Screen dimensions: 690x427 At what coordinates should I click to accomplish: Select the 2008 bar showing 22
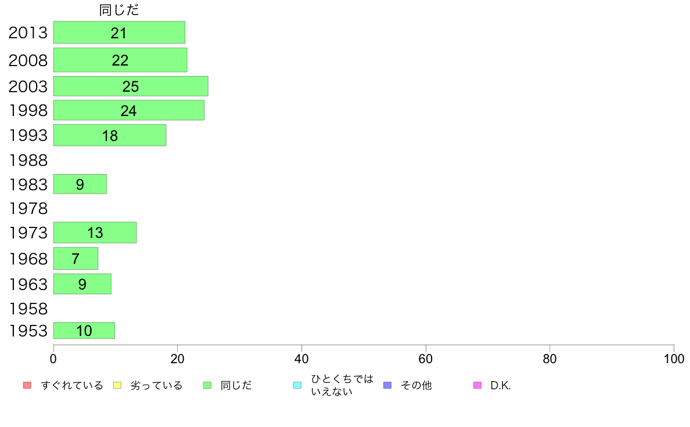(x=120, y=60)
